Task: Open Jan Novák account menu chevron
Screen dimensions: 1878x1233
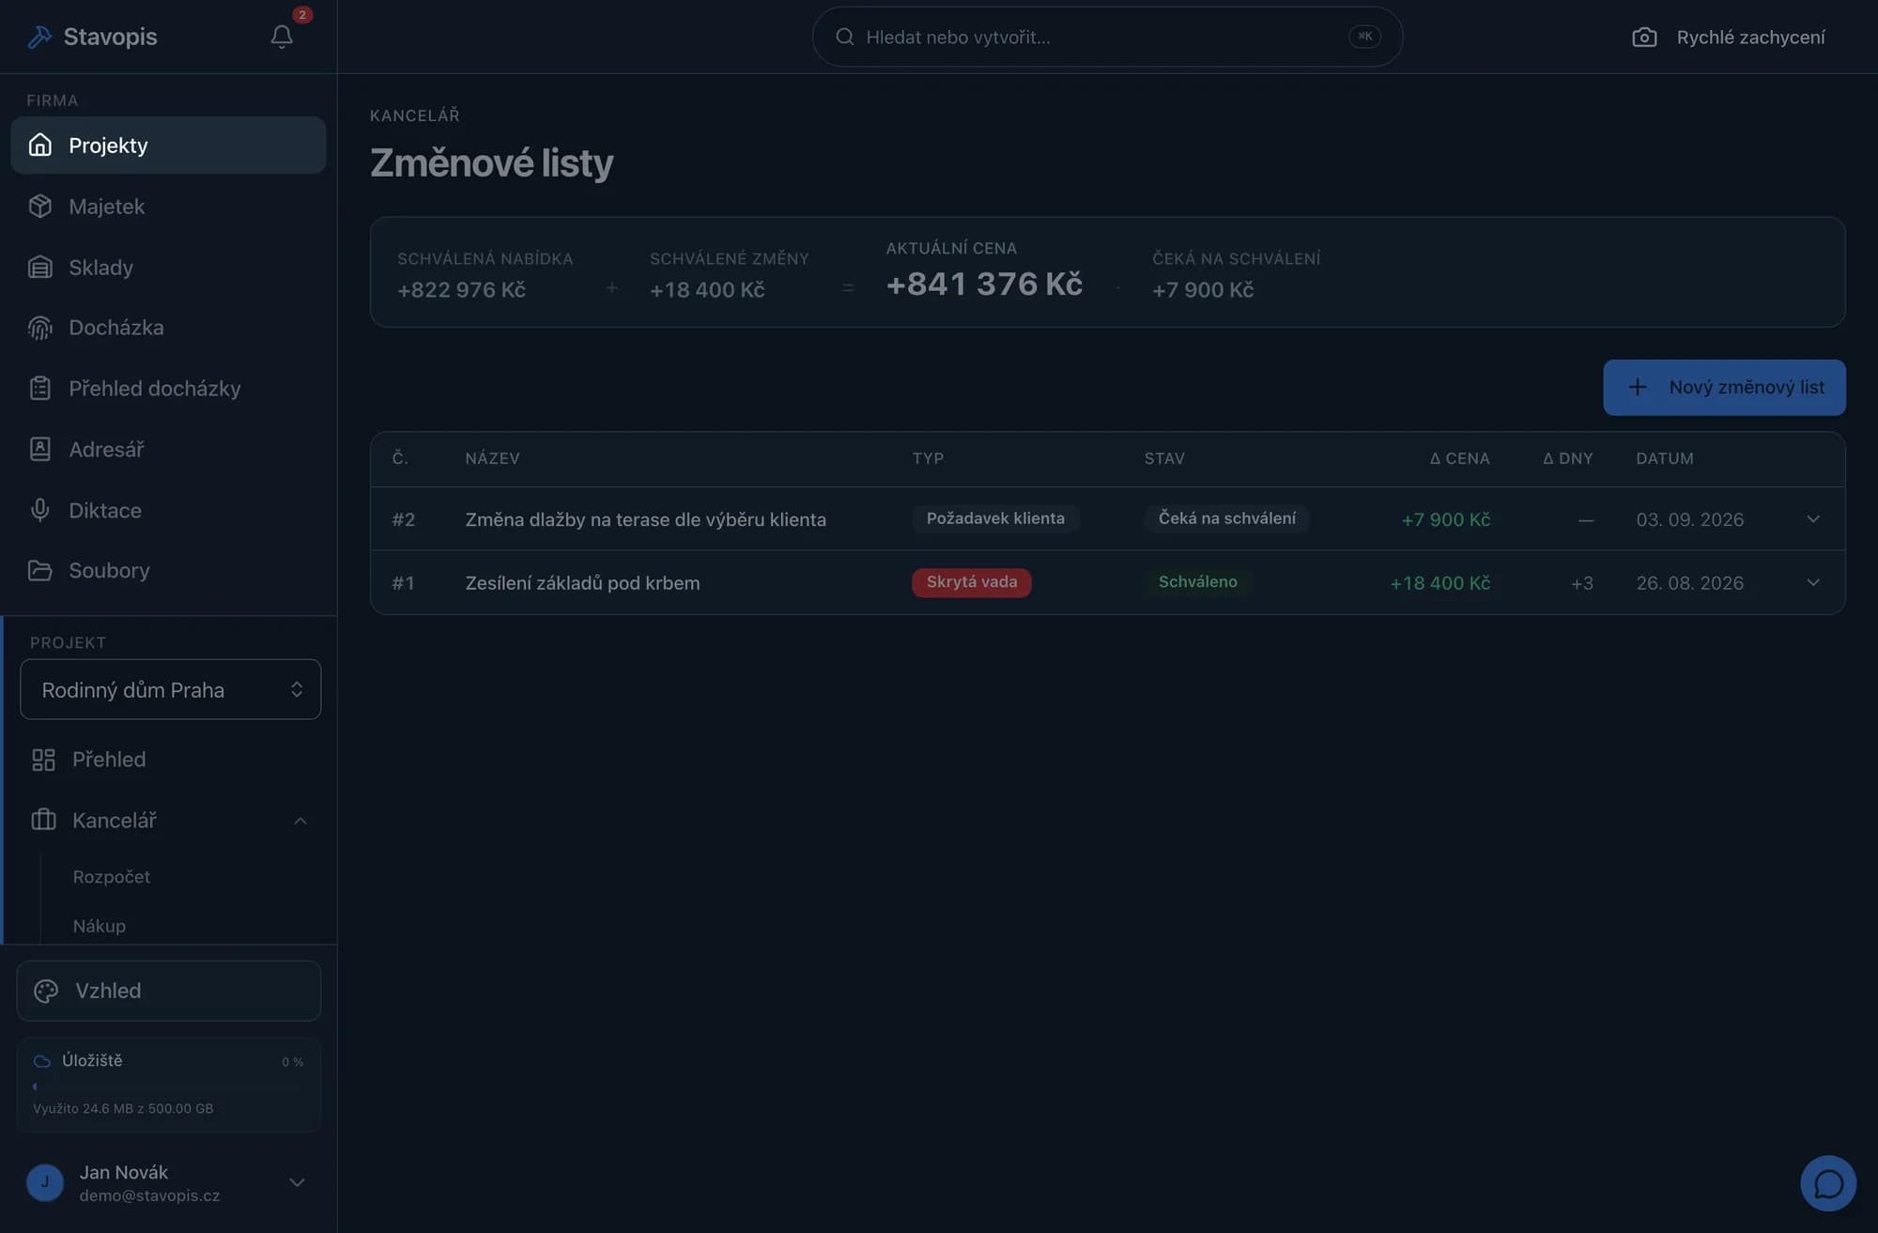Action: click(297, 1182)
